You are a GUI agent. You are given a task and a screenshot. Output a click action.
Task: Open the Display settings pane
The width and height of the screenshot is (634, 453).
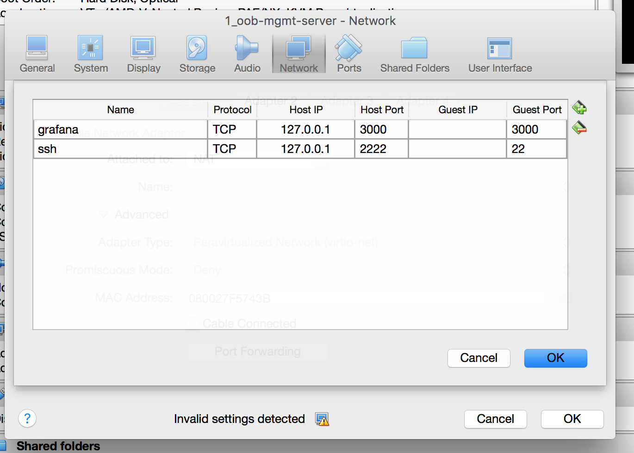(x=143, y=54)
